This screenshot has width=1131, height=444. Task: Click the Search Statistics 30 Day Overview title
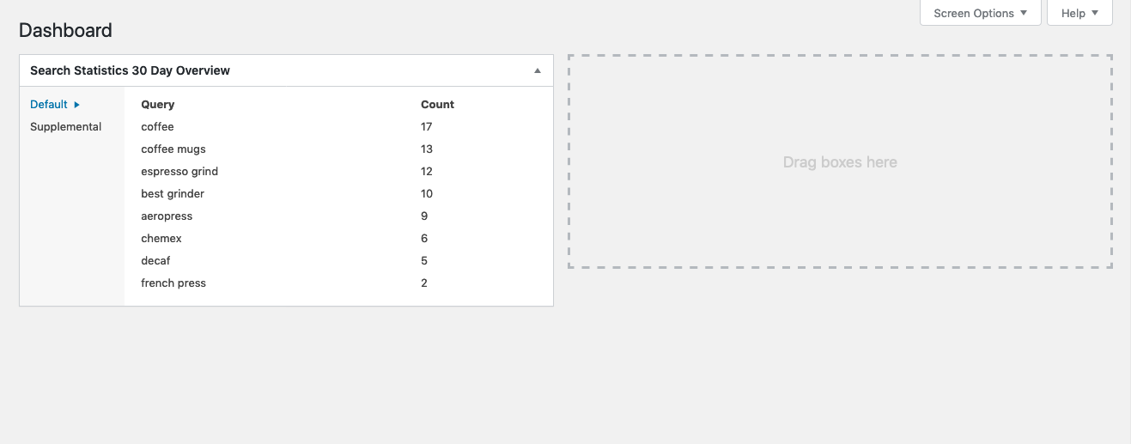[x=130, y=70]
